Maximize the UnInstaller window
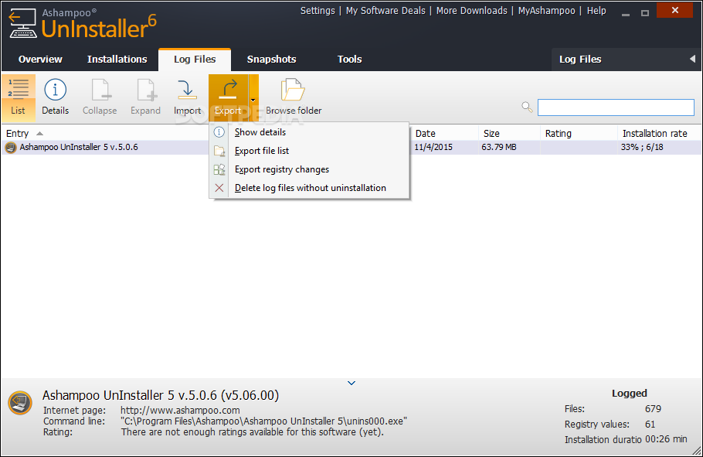 (x=645, y=13)
